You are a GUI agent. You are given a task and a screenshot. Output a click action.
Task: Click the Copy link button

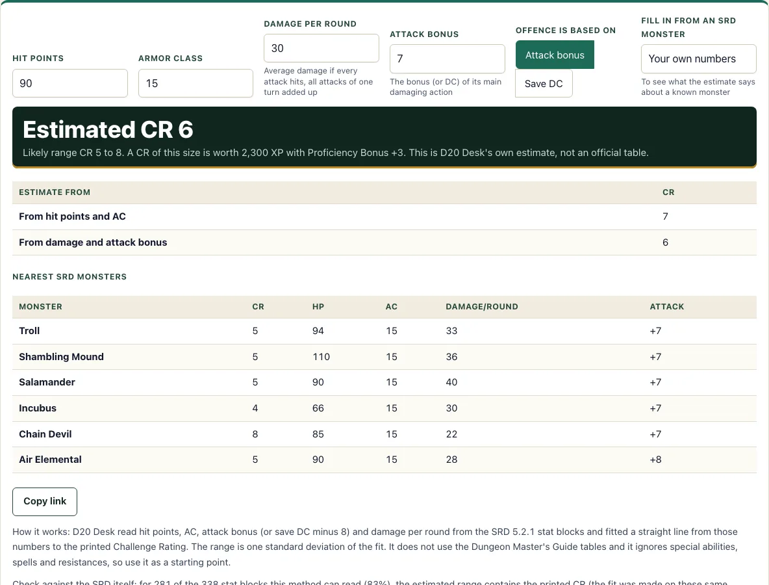45,502
